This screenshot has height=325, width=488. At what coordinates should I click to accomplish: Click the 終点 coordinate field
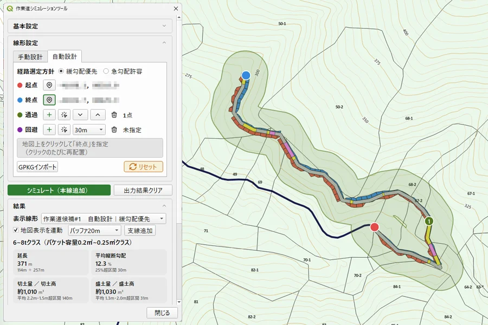(88, 100)
